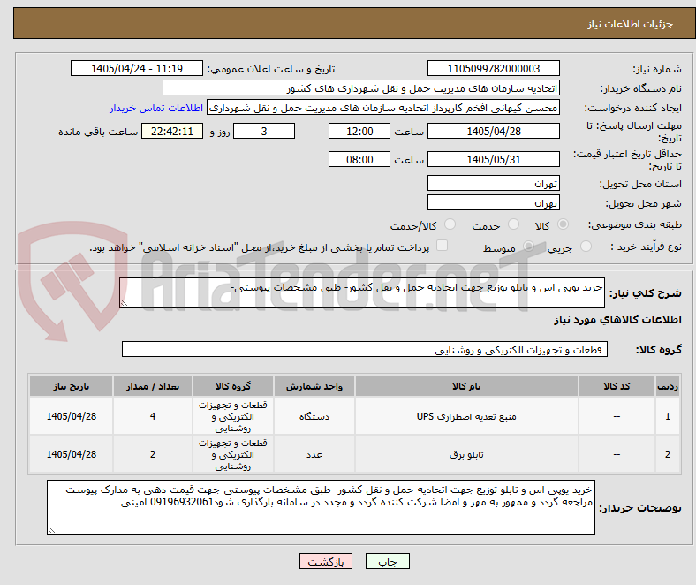Click the resize handle of the buyer notes box

51,529
